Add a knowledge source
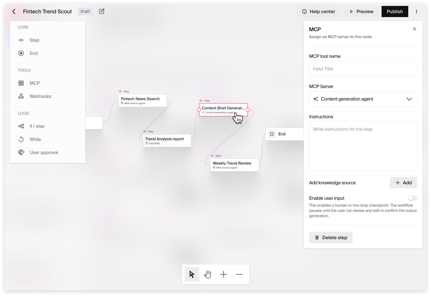The height and width of the screenshot is (296, 431). tap(403, 182)
